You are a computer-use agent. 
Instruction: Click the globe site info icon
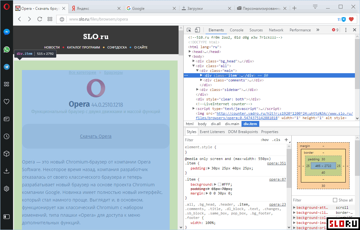coord(62,19)
